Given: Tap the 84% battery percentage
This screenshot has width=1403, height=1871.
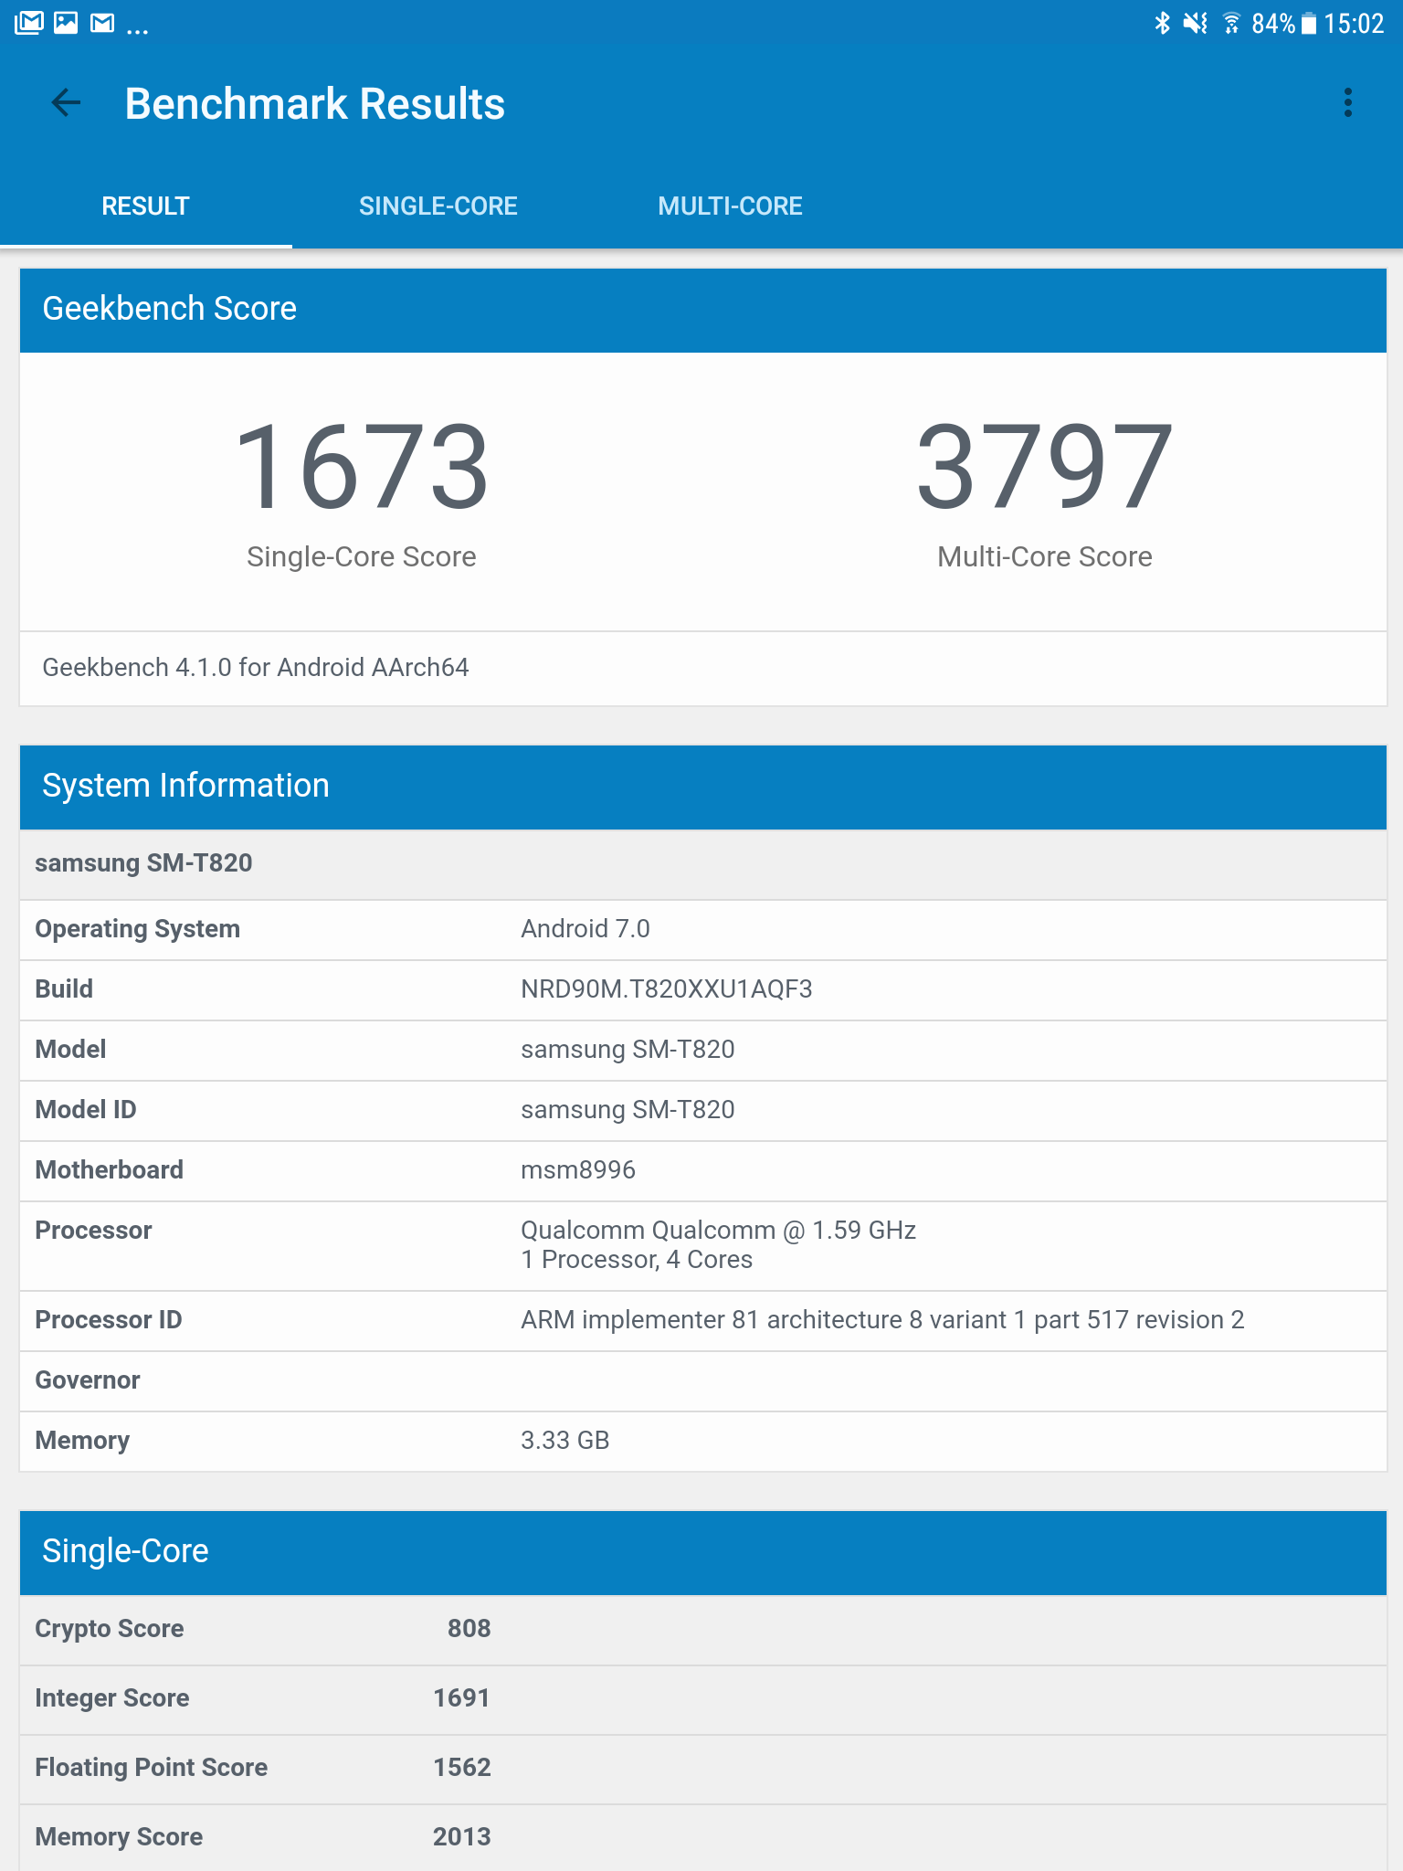Looking at the screenshot, I should click(x=1273, y=23).
